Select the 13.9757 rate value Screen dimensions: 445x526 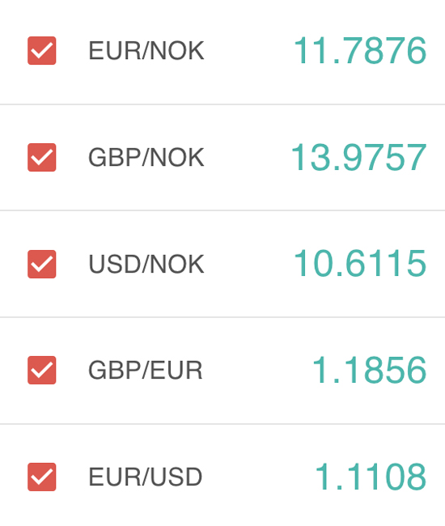click(358, 157)
